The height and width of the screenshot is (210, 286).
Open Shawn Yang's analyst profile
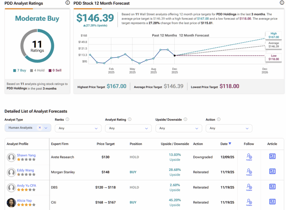pos(26,155)
